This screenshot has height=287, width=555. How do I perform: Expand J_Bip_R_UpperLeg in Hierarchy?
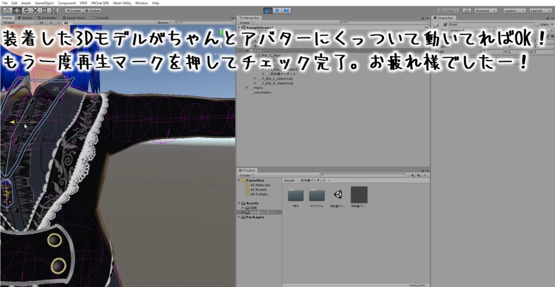pos(255,83)
